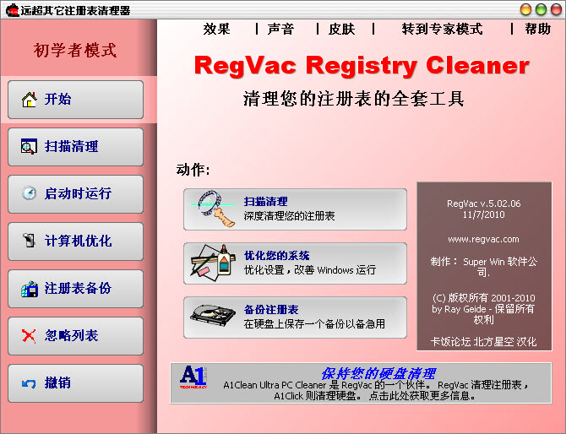
Task: Click the computer icon beside 计算机优化
Action: pos(28,241)
